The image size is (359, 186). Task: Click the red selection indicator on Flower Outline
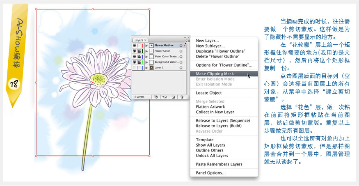coord(185,45)
